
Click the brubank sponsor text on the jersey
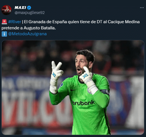(83, 103)
